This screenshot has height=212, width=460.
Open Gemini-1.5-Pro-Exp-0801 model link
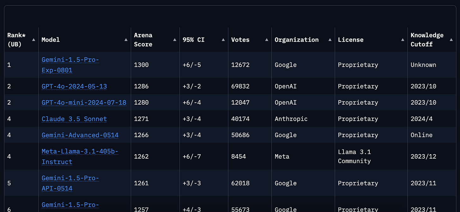[70, 65]
